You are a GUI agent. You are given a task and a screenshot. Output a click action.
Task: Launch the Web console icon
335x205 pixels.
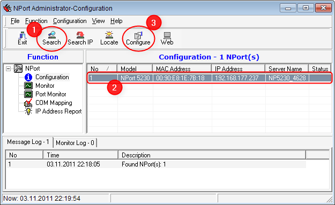pyautogui.click(x=167, y=38)
